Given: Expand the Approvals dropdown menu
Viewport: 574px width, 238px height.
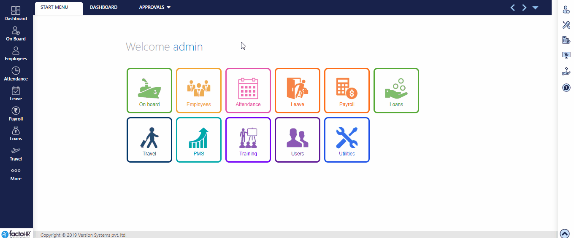Looking at the screenshot, I should tap(154, 7).
